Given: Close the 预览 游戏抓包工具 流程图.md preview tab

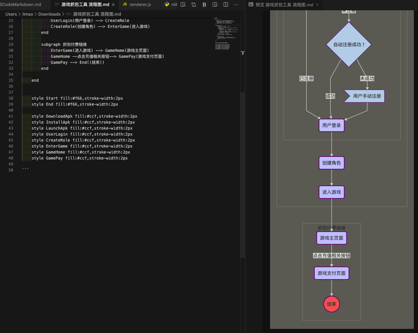Looking at the screenshot, I should (317, 5).
